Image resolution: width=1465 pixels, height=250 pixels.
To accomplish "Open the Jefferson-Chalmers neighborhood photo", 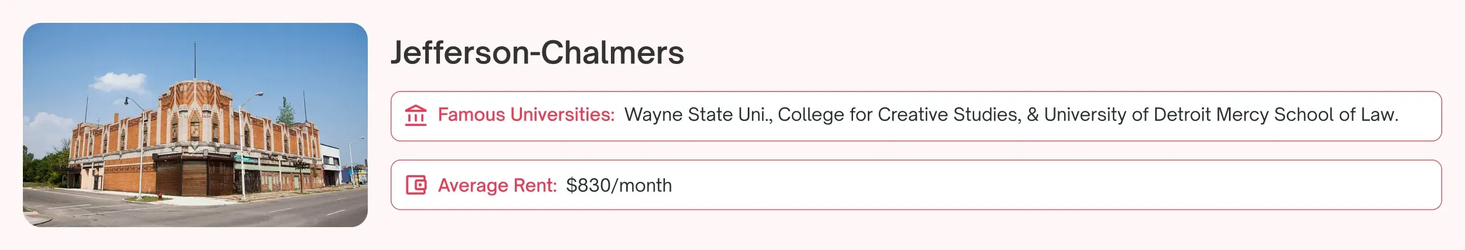I will 195,125.
